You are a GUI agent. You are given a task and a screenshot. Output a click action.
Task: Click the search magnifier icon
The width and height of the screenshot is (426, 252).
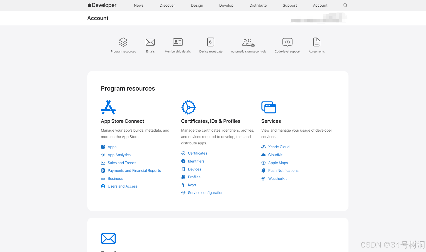(345, 5)
